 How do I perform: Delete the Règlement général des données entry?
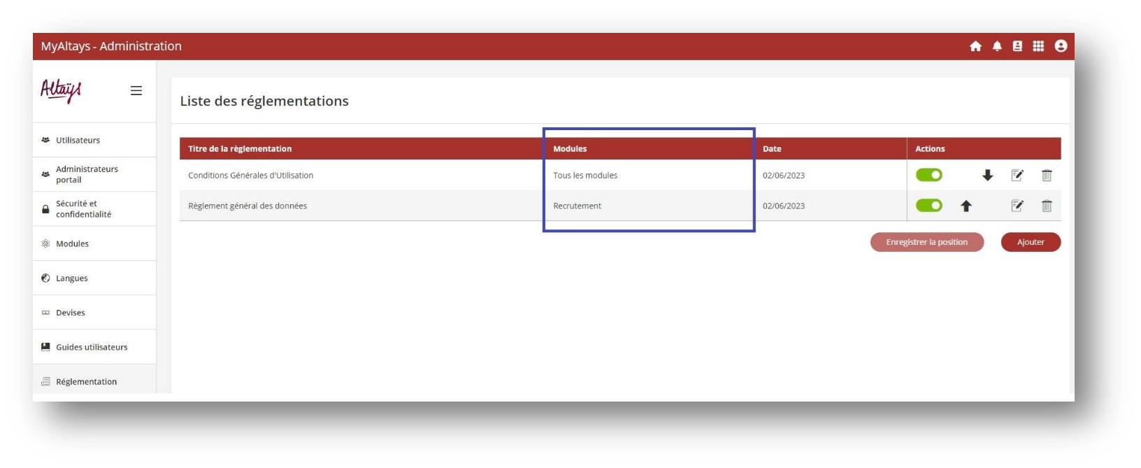pyautogui.click(x=1047, y=206)
